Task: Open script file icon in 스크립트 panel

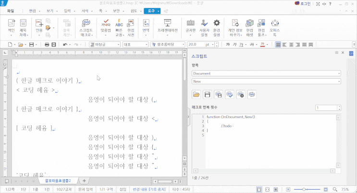Action: 196,95
